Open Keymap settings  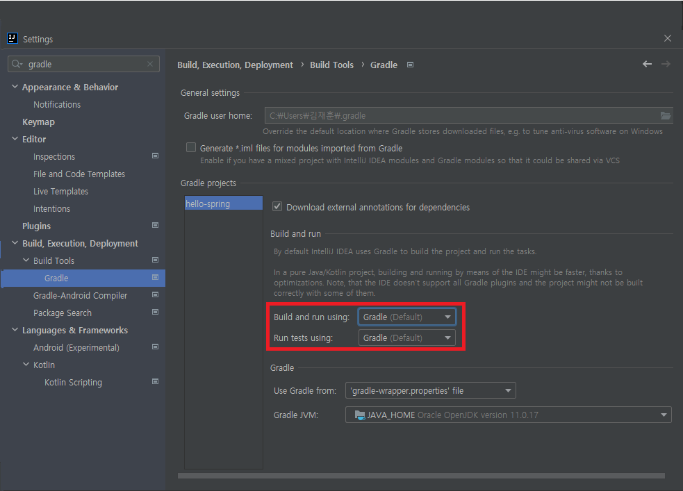point(38,122)
